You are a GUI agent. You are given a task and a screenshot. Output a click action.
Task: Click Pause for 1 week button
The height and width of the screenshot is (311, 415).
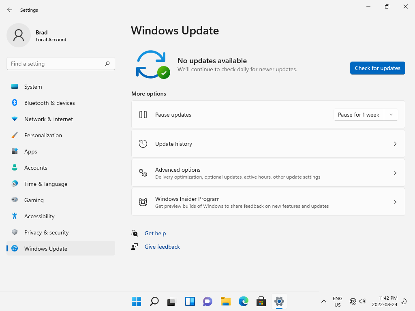pos(359,115)
